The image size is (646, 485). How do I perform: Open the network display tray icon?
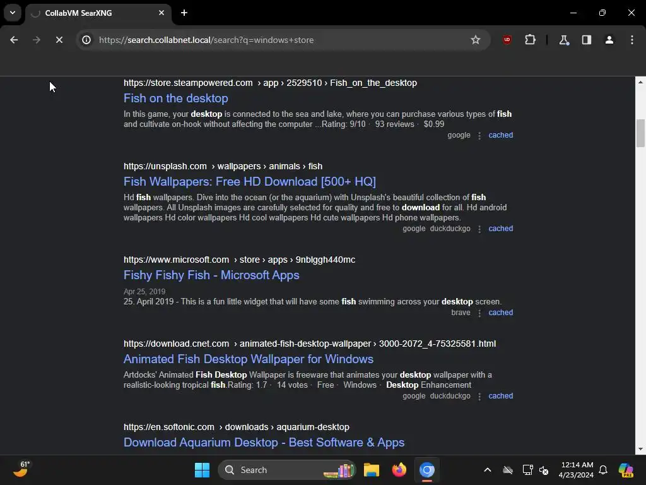527,470
